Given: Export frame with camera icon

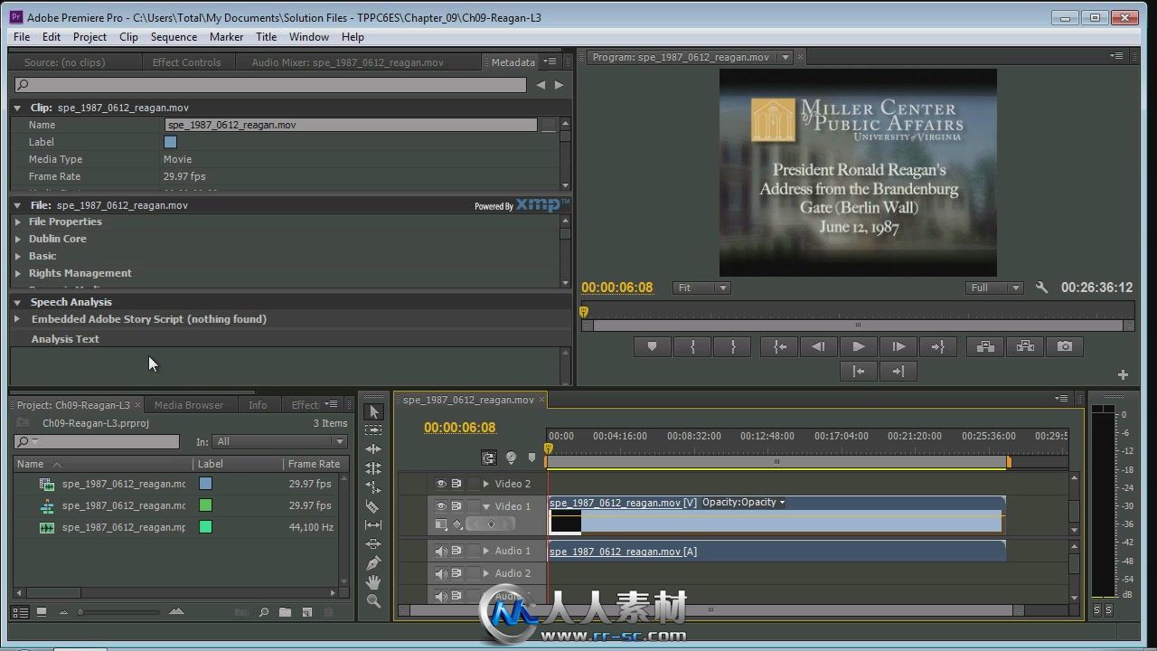Looking at the screenshot, I should [x=1065, y=346].
